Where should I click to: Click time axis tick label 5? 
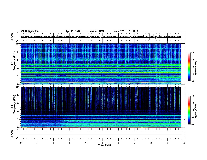[102, 142]
